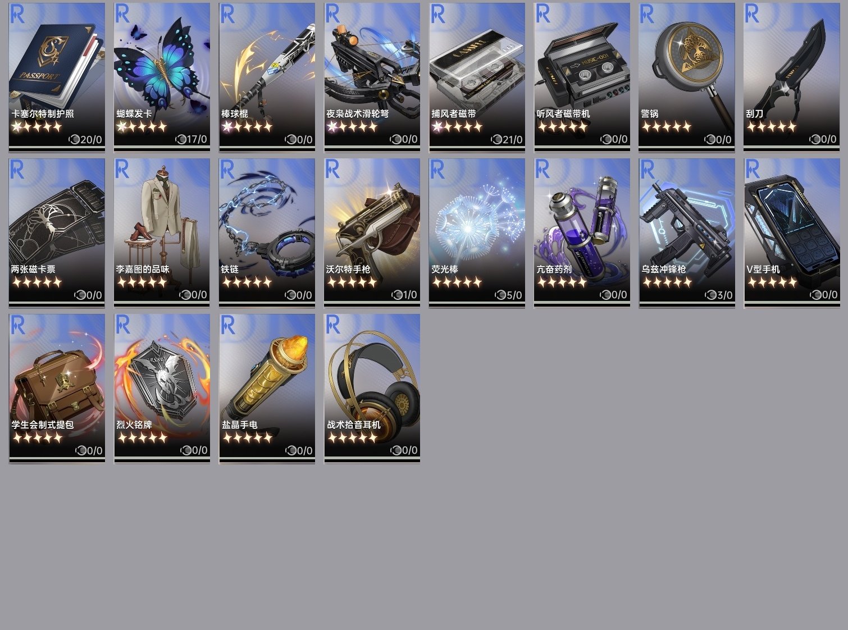
Task: Select the 乌兹冲锋枪 submachine gun card
Action: click(687, 232)
